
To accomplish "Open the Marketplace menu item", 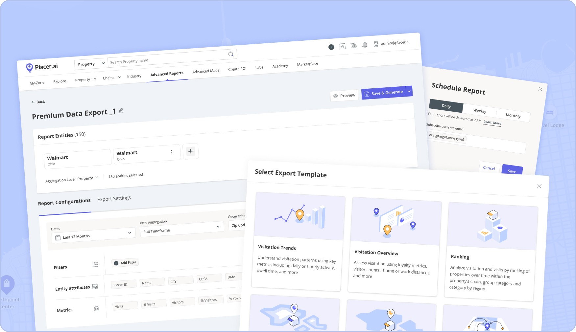I will pyautogui.click(x=307, y=64).
